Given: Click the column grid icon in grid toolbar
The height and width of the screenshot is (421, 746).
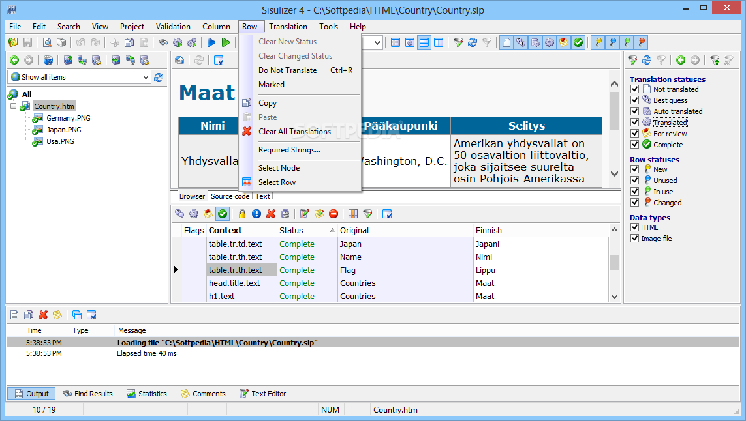Looking at the screenshot, I should (353, 214).
